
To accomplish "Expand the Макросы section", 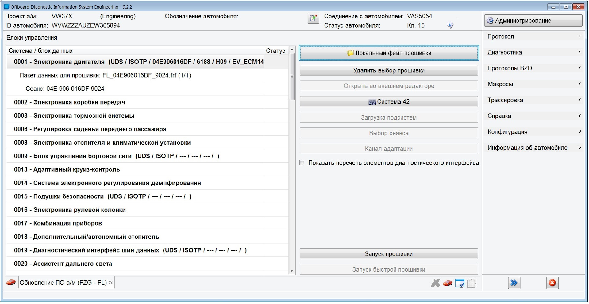I will click(534, 84).
